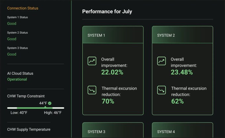Click the 23.48% improvement value
The image size is (225, 138).
click(x=182, y=72)
